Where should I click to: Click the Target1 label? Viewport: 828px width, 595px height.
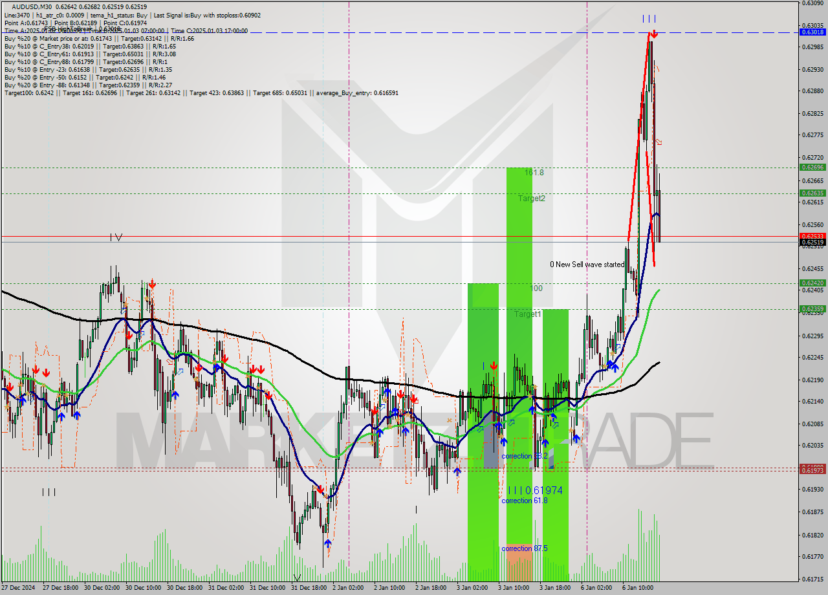[528, 314]
